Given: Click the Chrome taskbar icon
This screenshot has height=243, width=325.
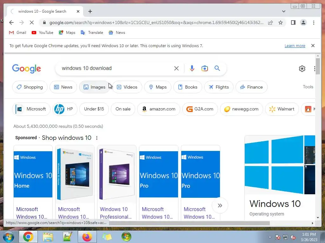Looking at the screenshot, I should click(x=28, y=237).
